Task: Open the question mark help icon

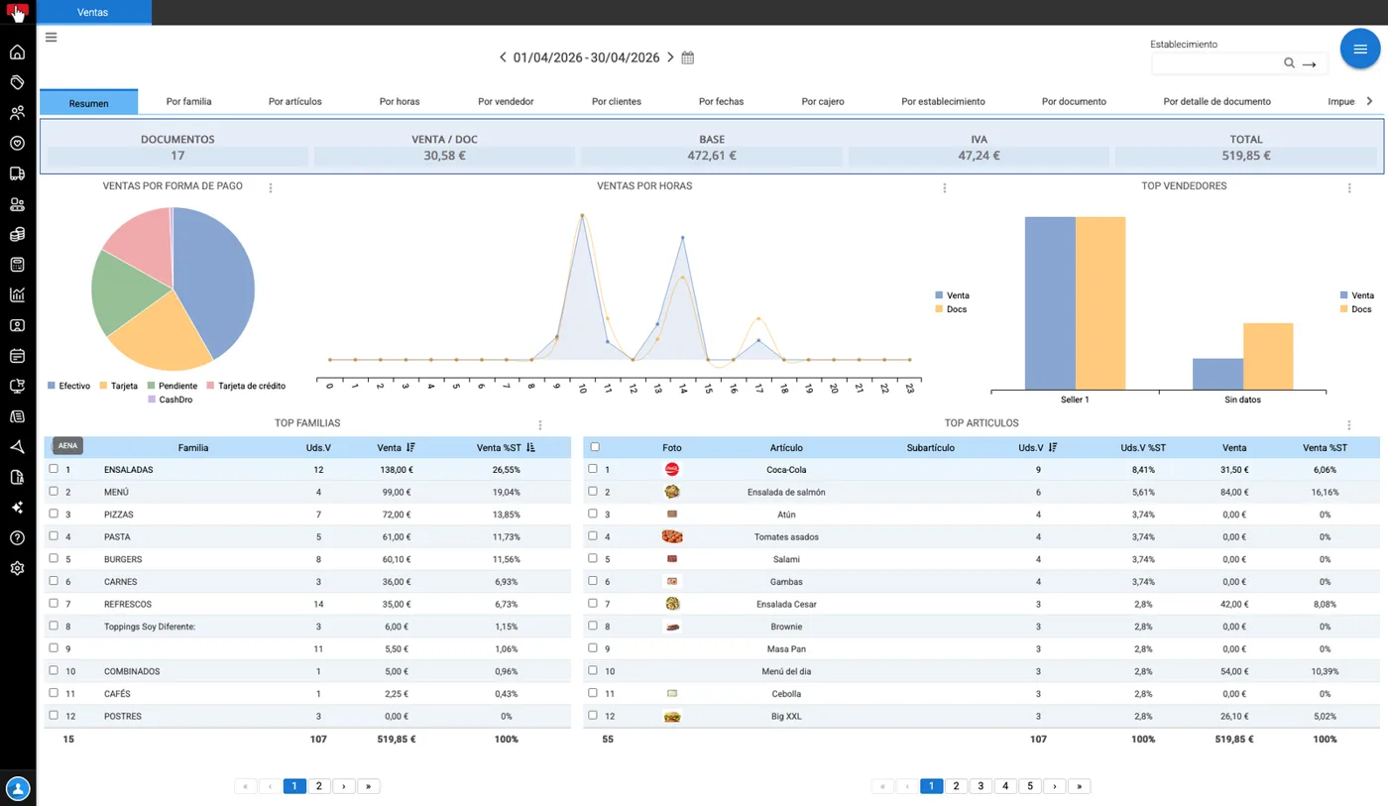Action: point(17,538)
